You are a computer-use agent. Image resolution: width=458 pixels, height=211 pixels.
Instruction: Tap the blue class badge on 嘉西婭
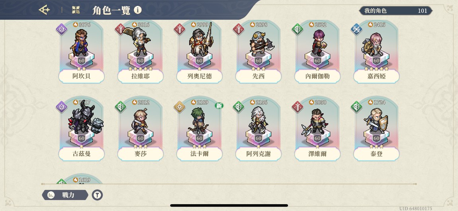(x=356, y=29)
